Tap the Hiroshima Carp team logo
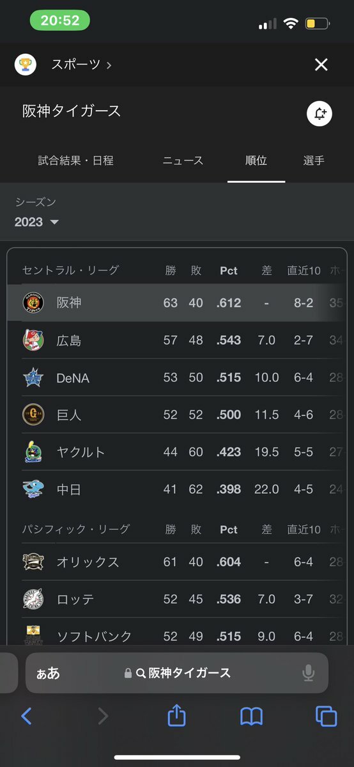354x767 pixels. click(x=33, y=340)
